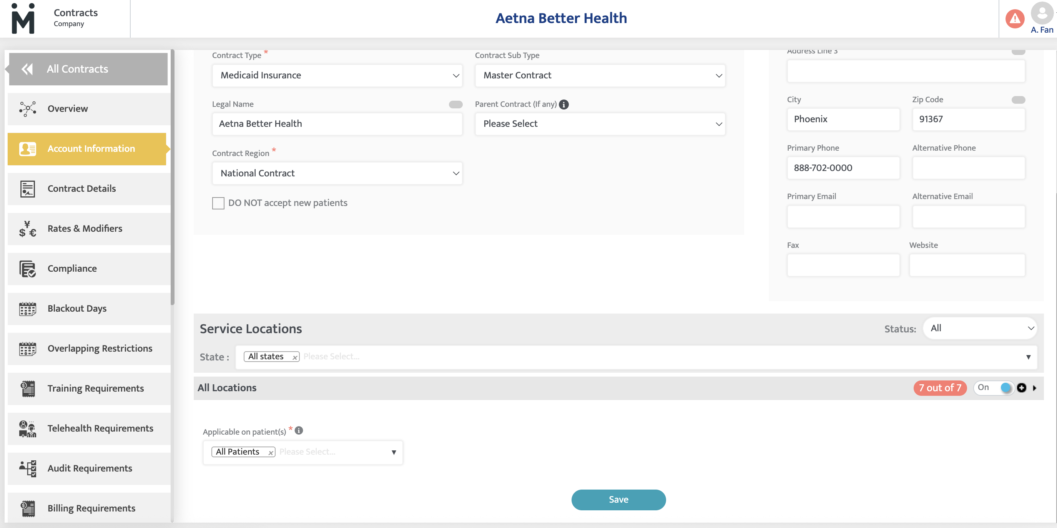Open the Status All dropdown

pos(979,328)
